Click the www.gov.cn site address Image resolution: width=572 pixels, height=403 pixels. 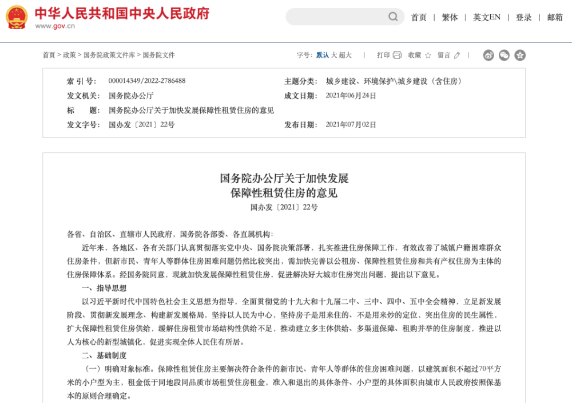(55, 26)
